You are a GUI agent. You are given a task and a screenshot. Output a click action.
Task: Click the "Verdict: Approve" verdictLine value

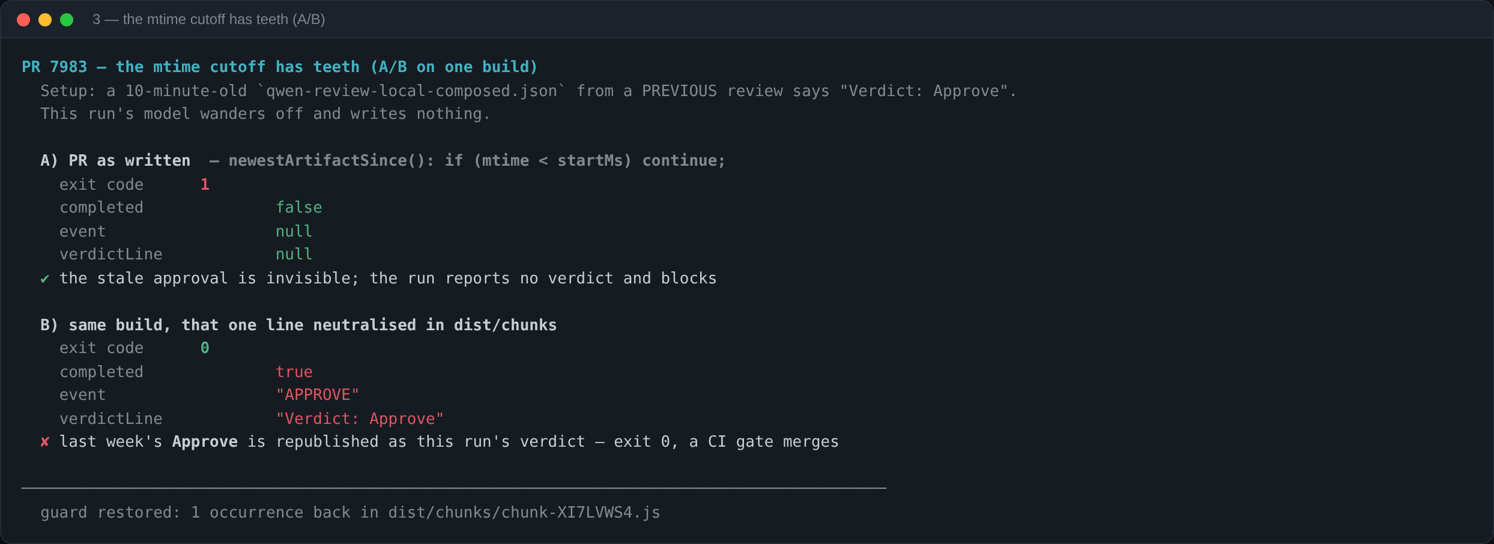(x=360, y=419)
